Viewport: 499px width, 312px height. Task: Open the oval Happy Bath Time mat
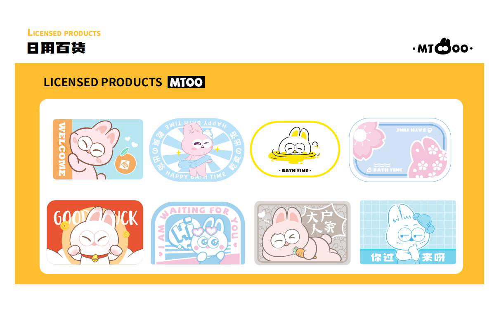click(x=196, y=149)
